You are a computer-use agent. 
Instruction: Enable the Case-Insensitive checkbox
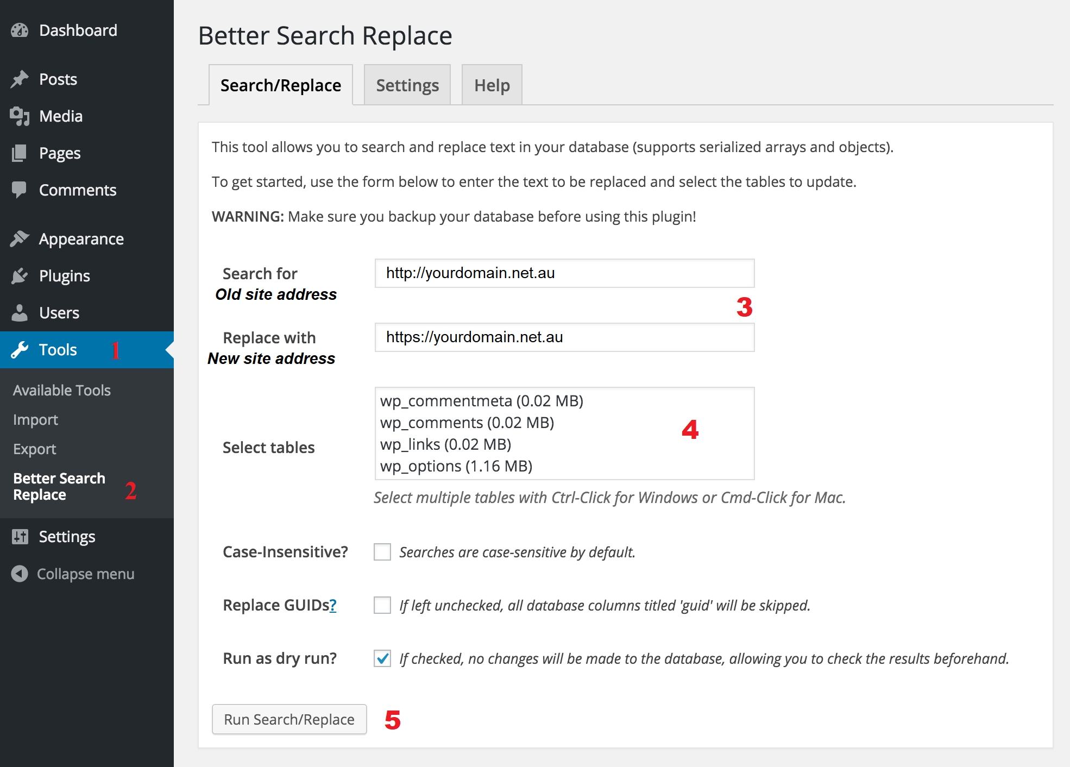tap(382, 552)
